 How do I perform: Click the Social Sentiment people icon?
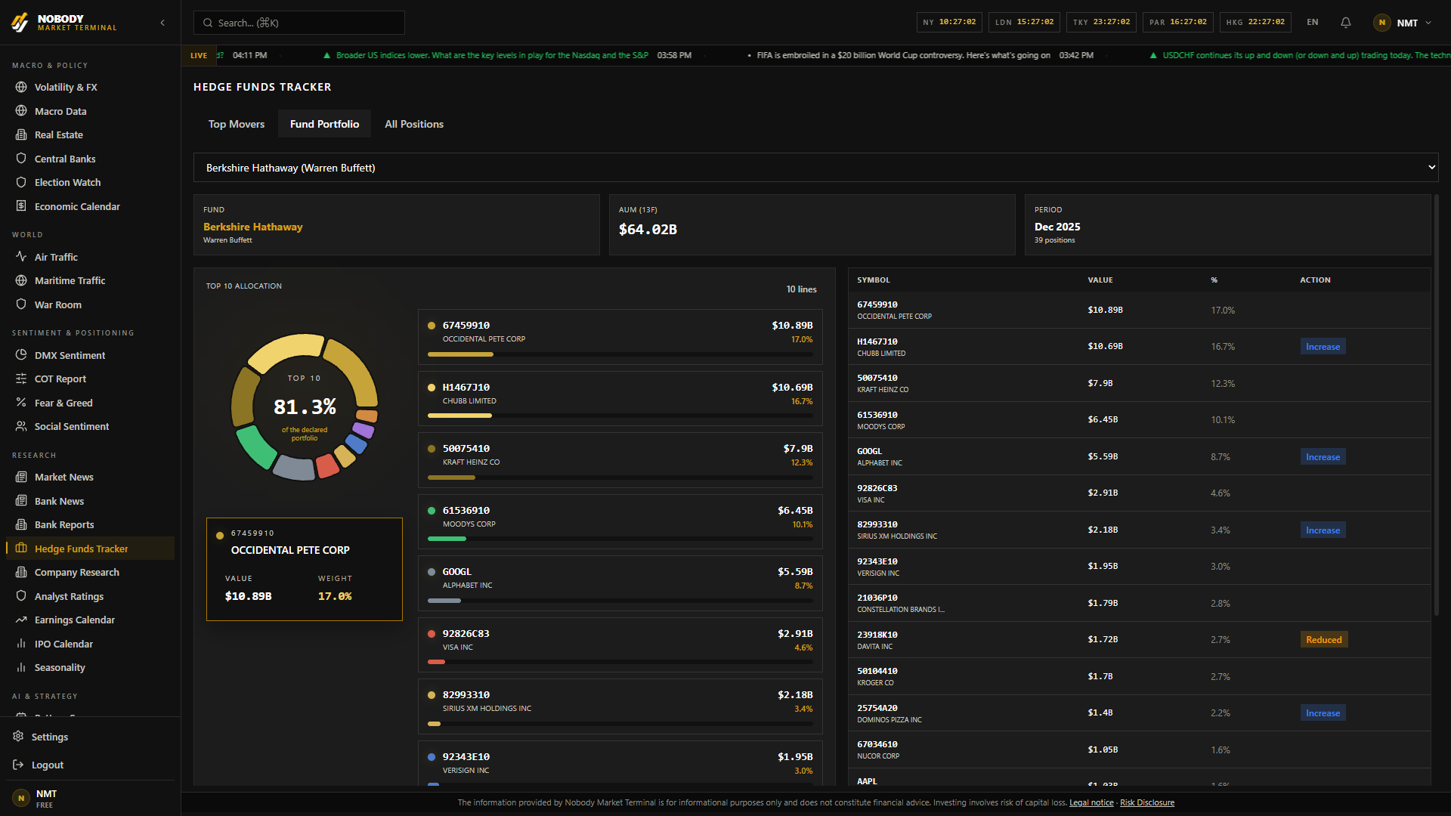pos(21,426)
